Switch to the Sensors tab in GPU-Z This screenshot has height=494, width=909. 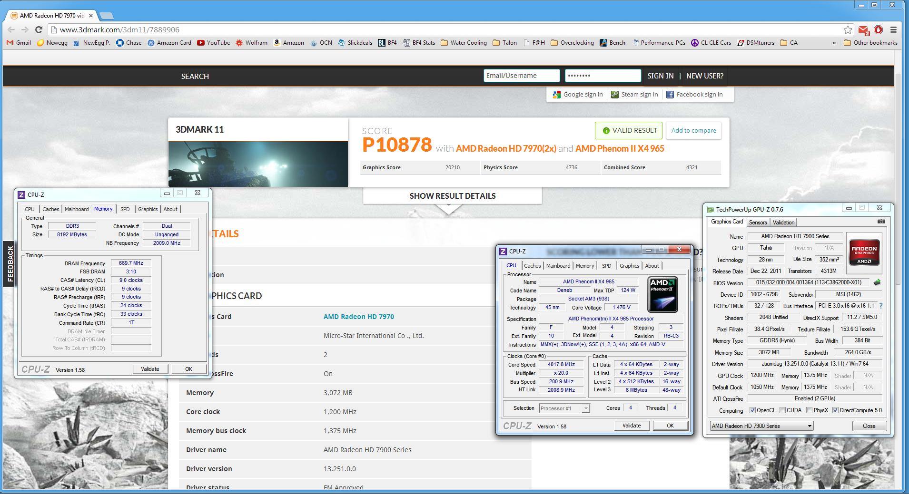point(758,223)
